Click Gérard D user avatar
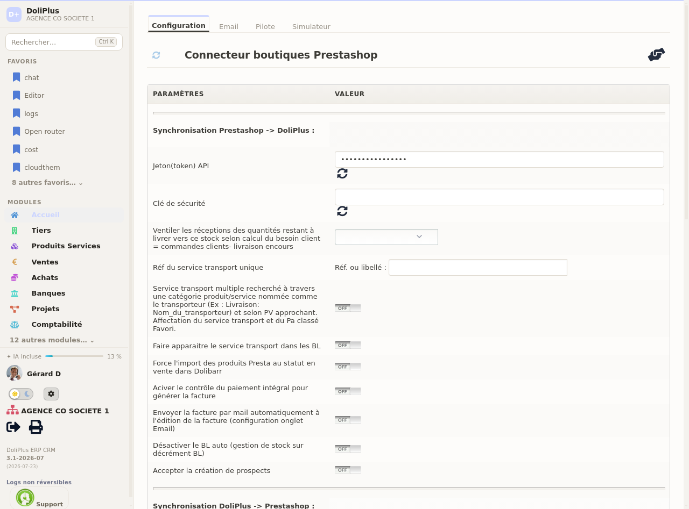The width and height of the screenshot is (689, 509). (x=14, y=373)
